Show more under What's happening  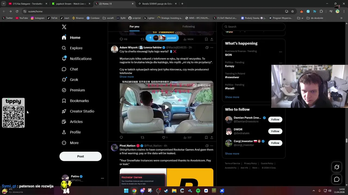click(232, 97)
